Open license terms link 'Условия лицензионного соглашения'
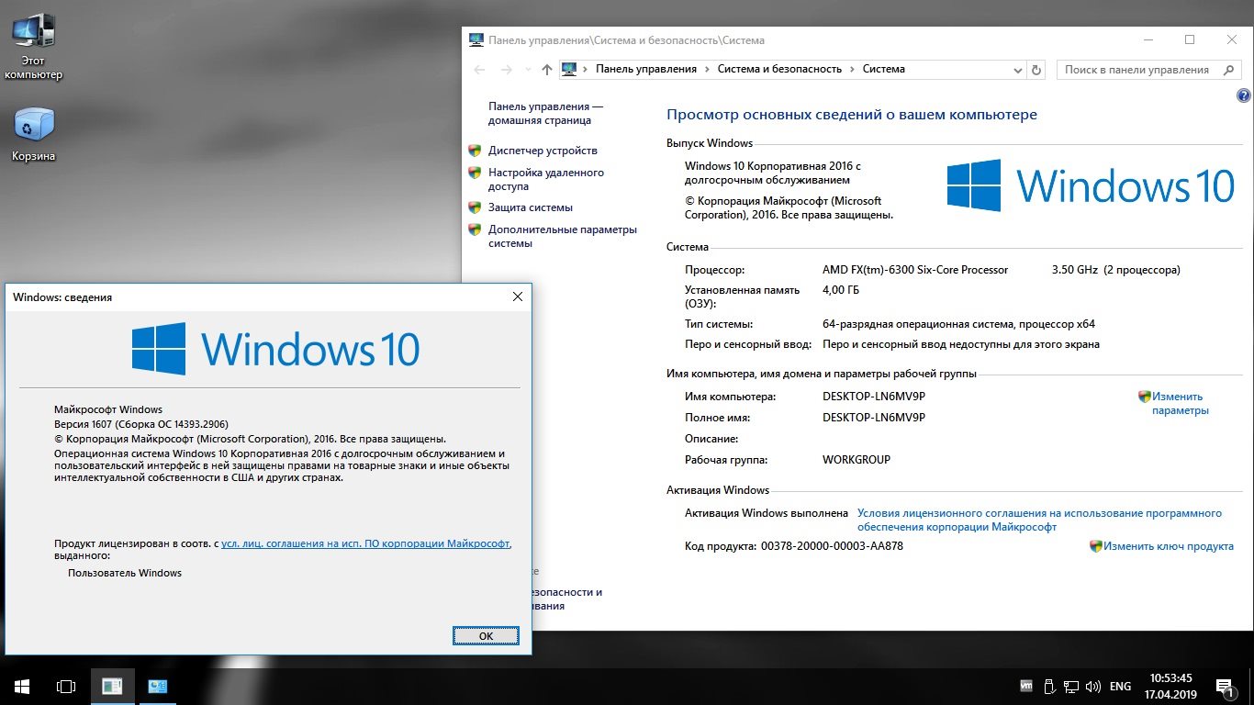Screen dimensions: 1254x705 pyautogui.click(x=1039, y=520)
